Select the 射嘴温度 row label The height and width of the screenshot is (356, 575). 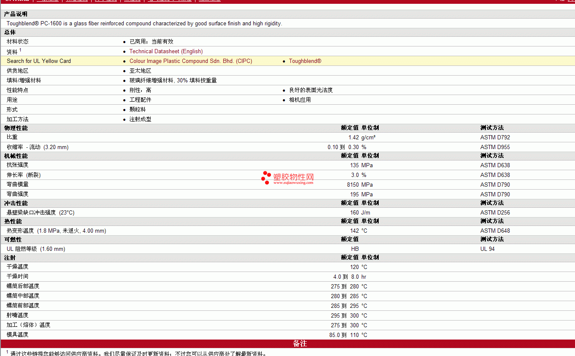pos(18,315)
